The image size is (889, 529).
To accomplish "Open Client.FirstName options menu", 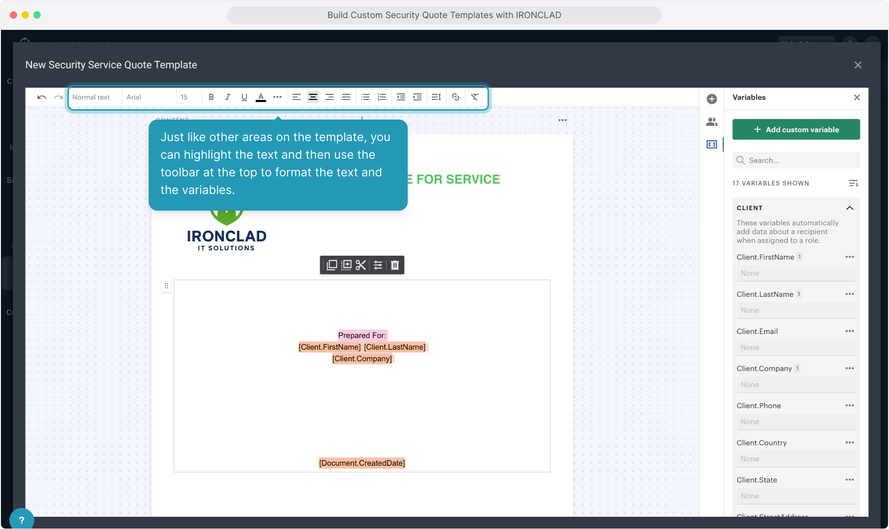I will [x=849, y=257].
